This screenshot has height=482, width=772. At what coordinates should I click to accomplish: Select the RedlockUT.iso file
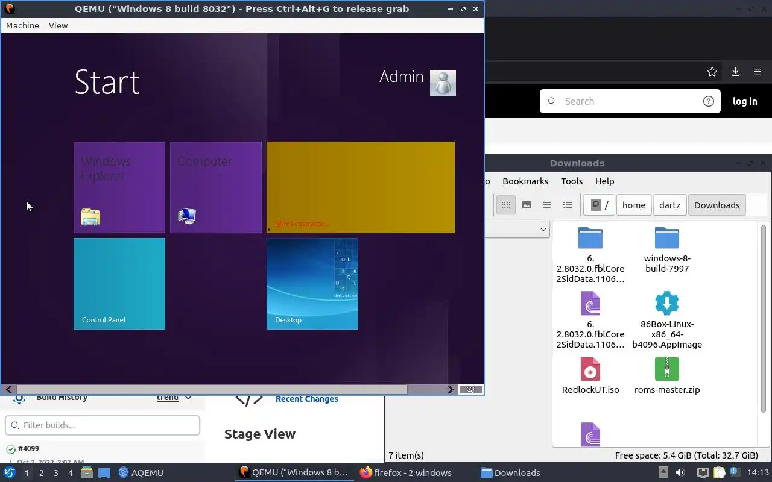point(590,375)
